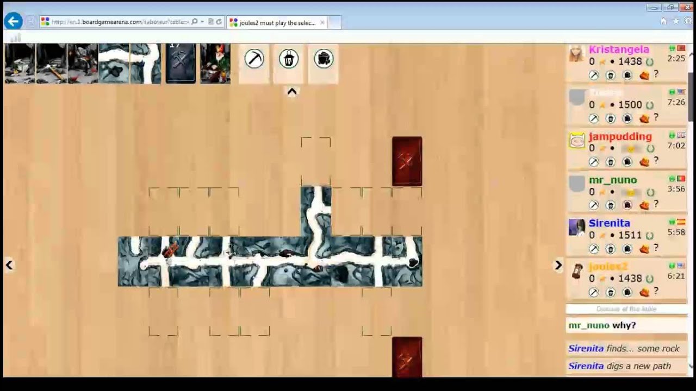
Task: Select the leftmost card in your hand
Action: 20,64
